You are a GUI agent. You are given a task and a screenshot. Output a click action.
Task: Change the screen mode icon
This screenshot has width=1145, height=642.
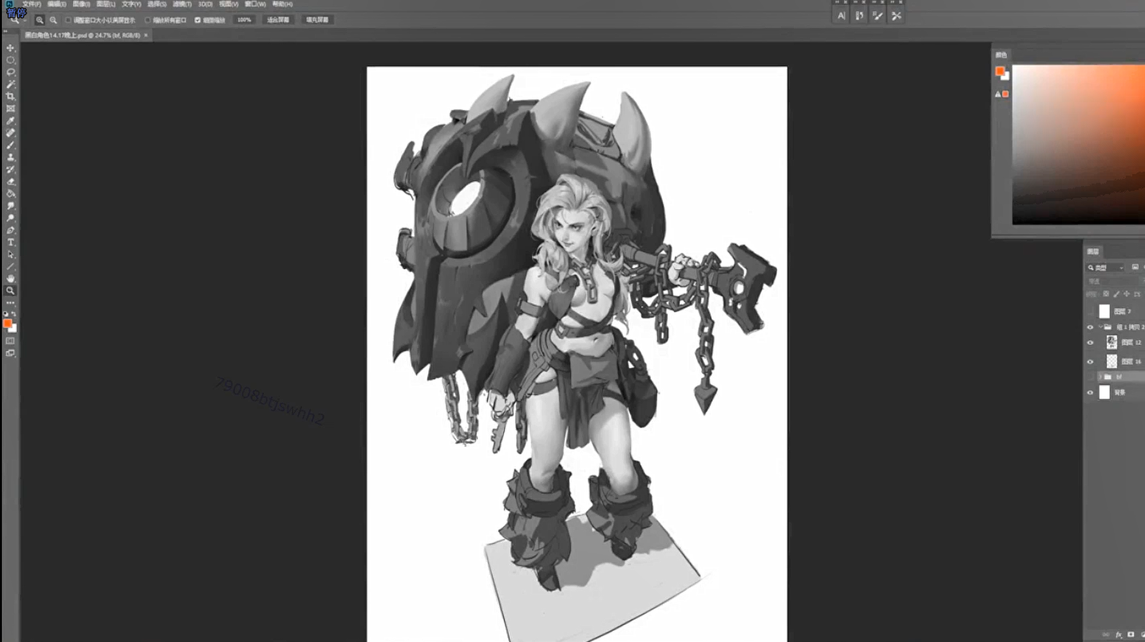coord(11,353)
